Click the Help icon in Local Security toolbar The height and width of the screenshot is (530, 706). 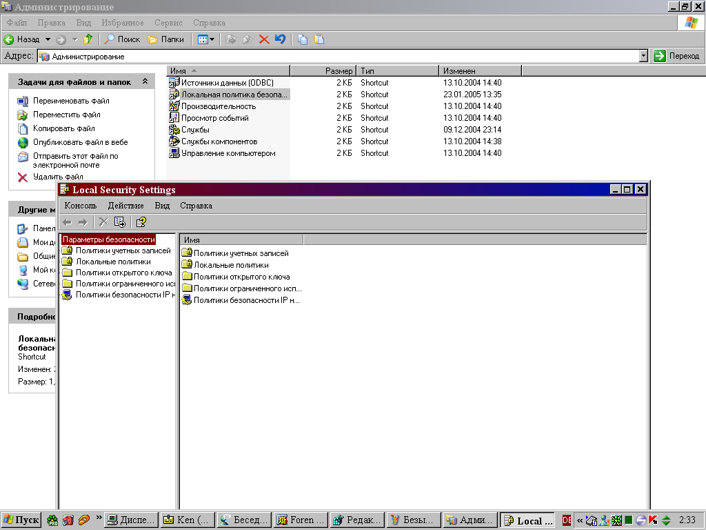click(141, 222)
